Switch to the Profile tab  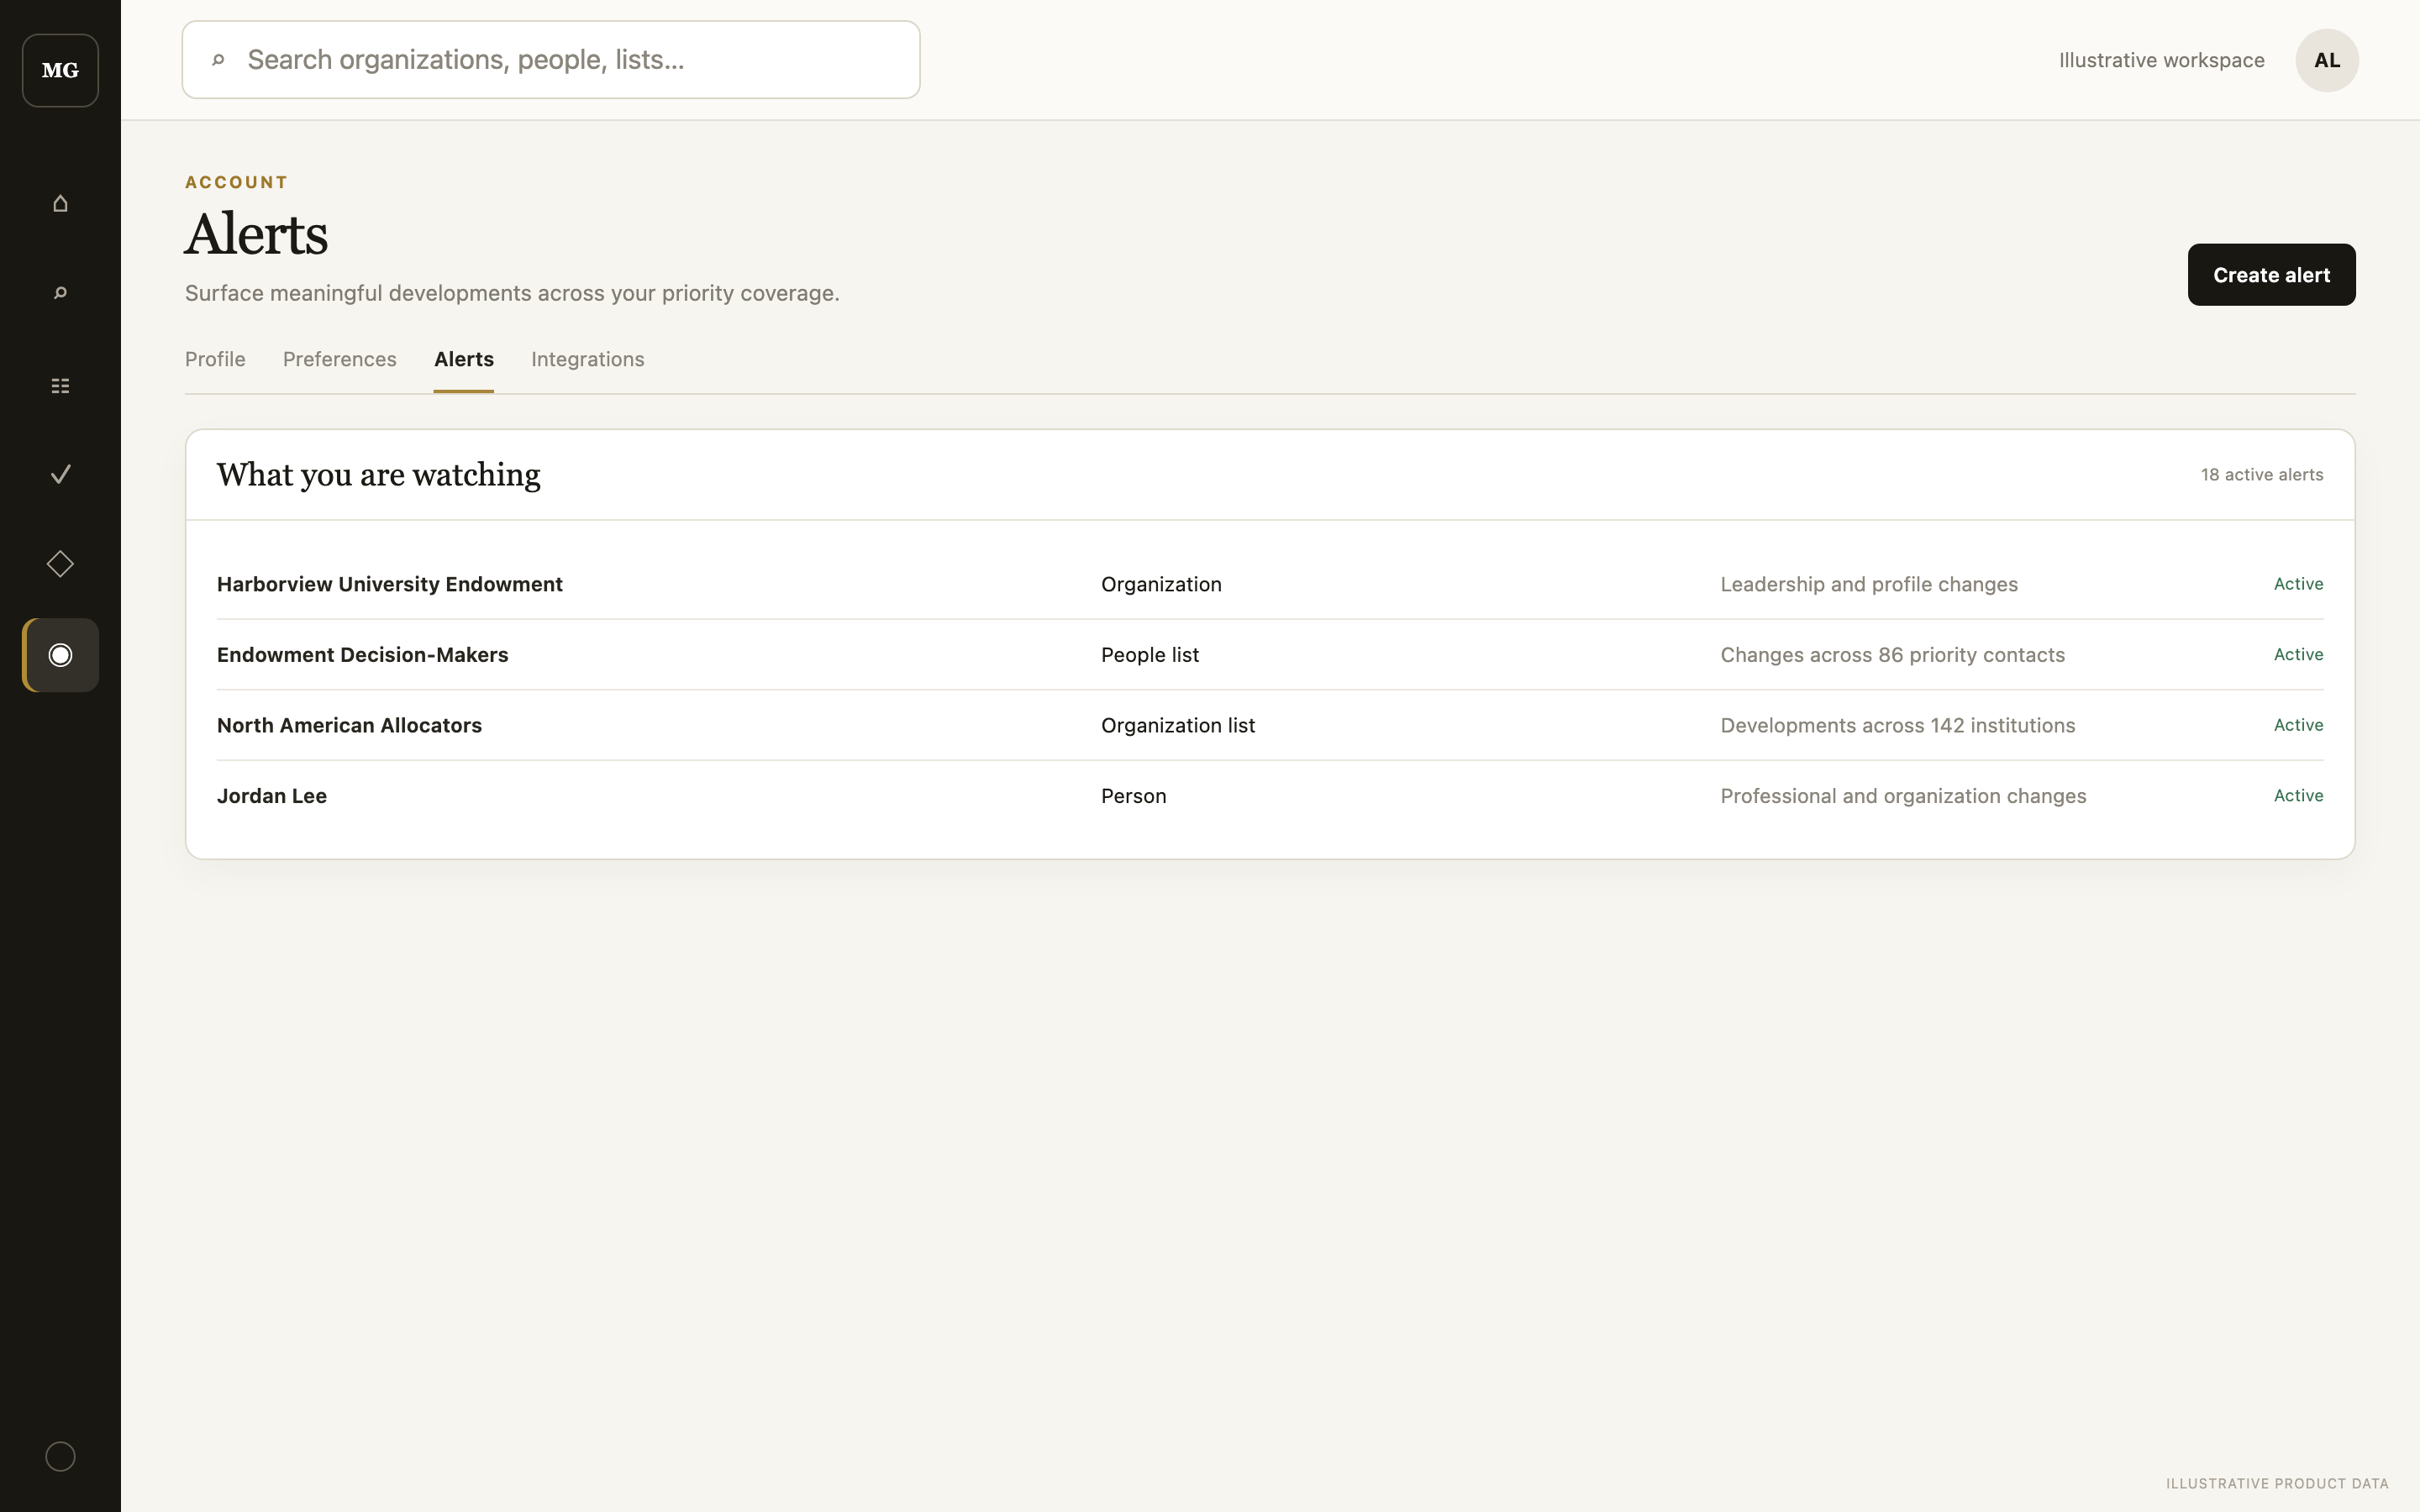pos(215,359)
